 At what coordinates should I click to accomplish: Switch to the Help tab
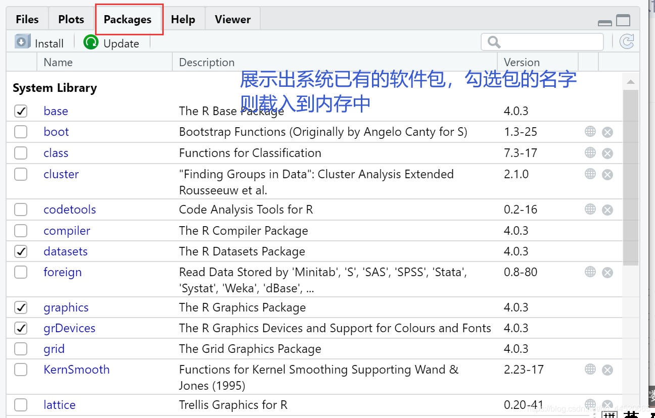[x=183, y=19]
